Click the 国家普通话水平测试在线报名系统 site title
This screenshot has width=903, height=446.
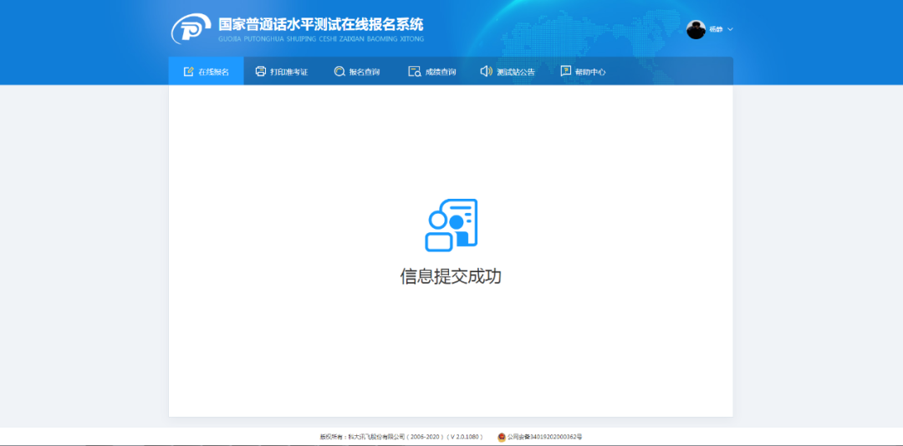pos(321,24)
